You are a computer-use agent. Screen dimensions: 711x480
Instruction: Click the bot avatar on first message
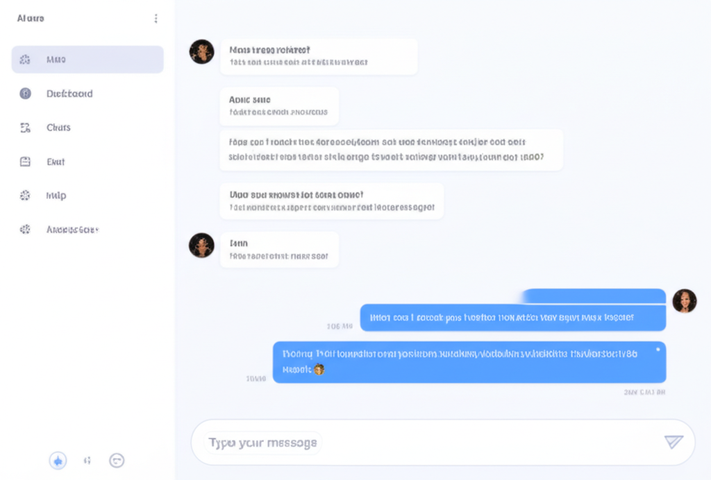pyautogui.click(x=201, y=52)
